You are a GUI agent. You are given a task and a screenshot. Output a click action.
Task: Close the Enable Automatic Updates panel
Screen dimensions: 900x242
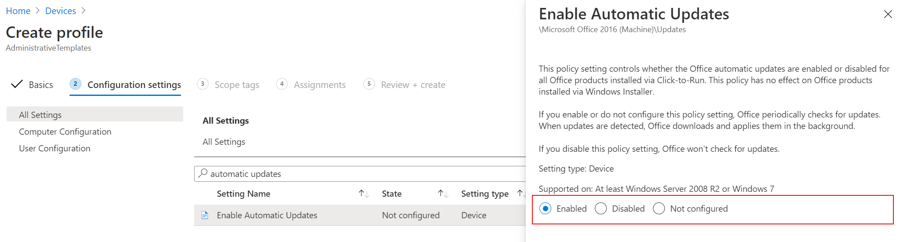(x=888, y=14)
